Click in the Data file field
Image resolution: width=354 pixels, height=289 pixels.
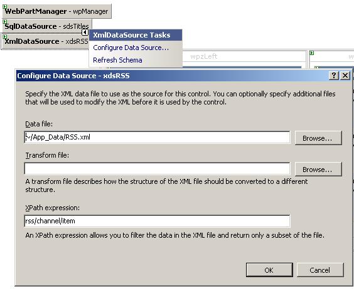pyautogui.click(x=157, y=137)
